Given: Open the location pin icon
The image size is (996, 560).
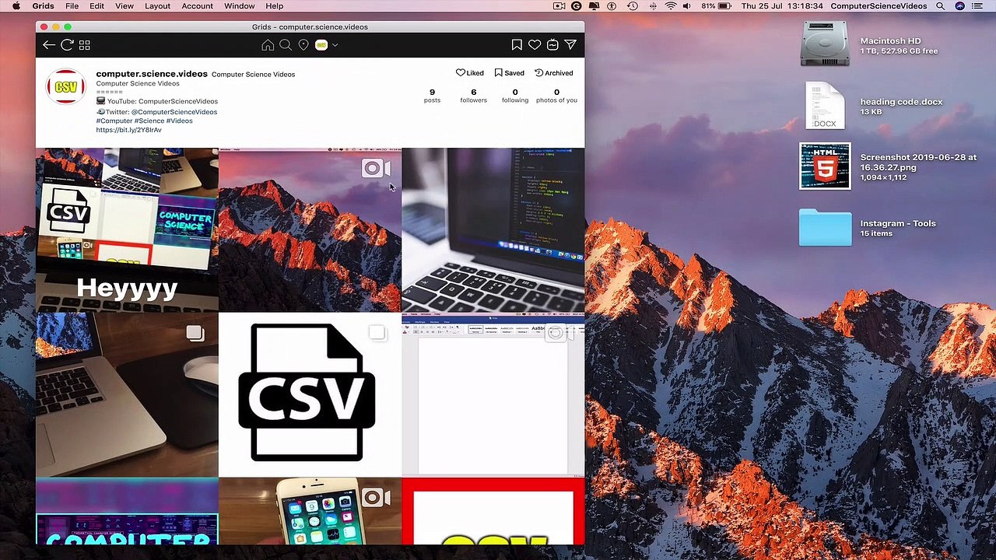Looking at the screenshot, I should [x=303, y=45].
